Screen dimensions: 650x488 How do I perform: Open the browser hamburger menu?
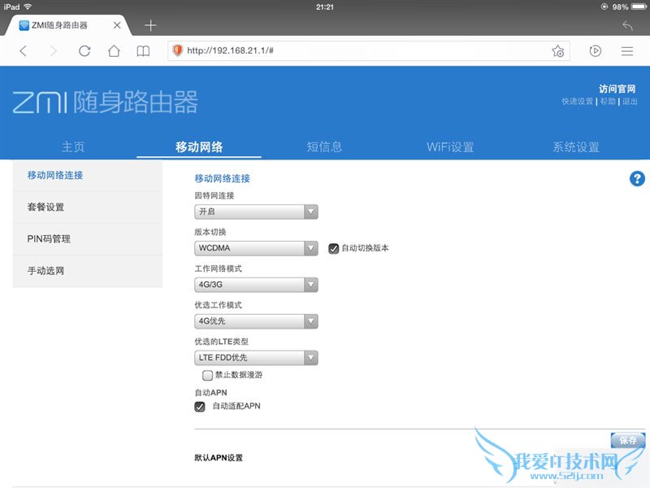[627, 51]
